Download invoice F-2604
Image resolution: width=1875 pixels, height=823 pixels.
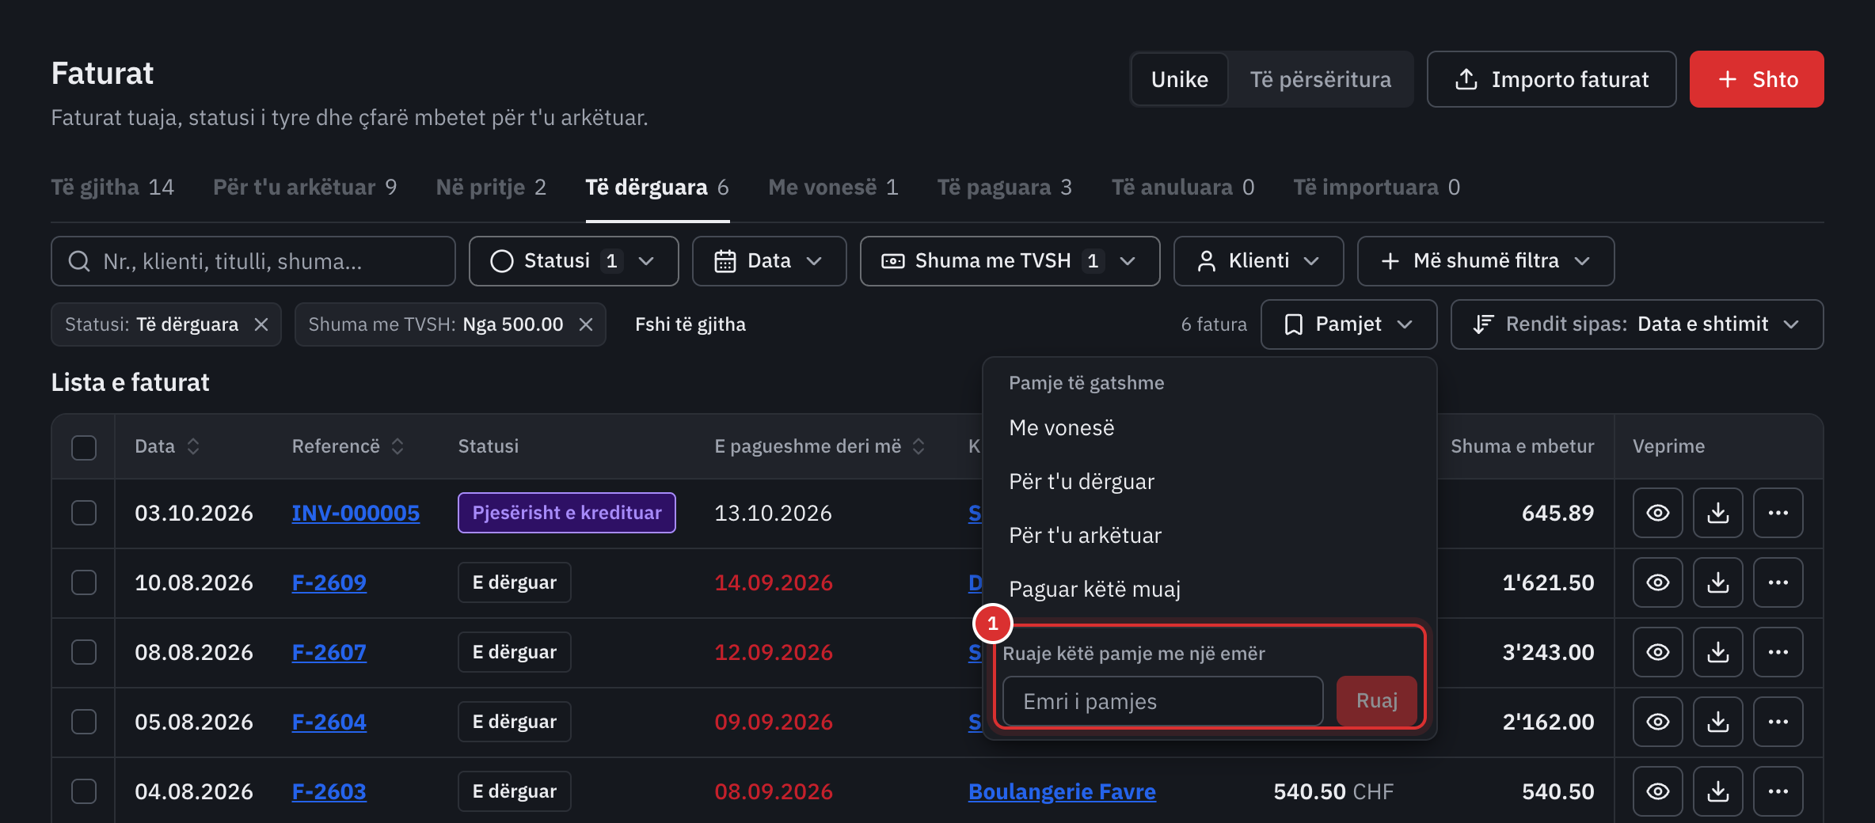click(1717, 722)
